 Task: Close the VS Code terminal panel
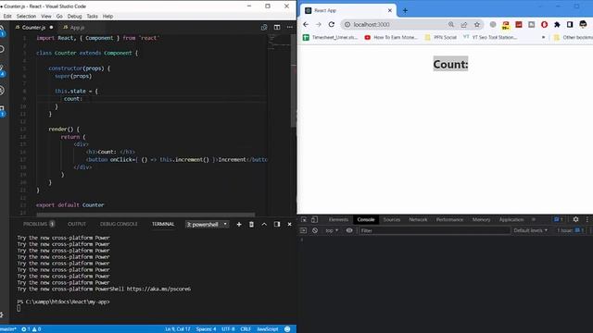point(290,224)
